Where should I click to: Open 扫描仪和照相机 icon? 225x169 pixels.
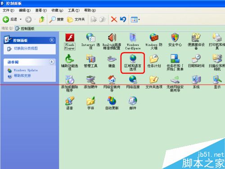(217, 59)
